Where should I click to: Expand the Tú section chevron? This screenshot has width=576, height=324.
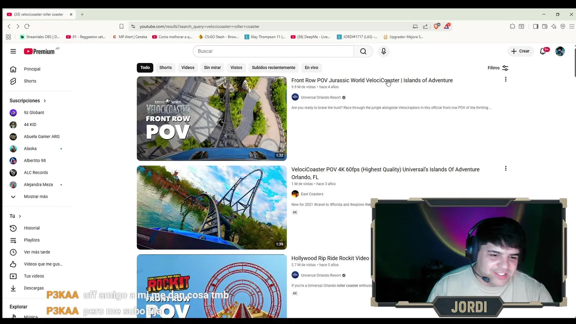20,216
